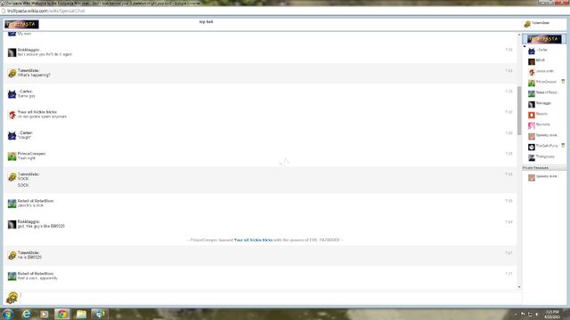Click the address bar URL
This screenshot has width=570, height=320.
tap(45, 11)
